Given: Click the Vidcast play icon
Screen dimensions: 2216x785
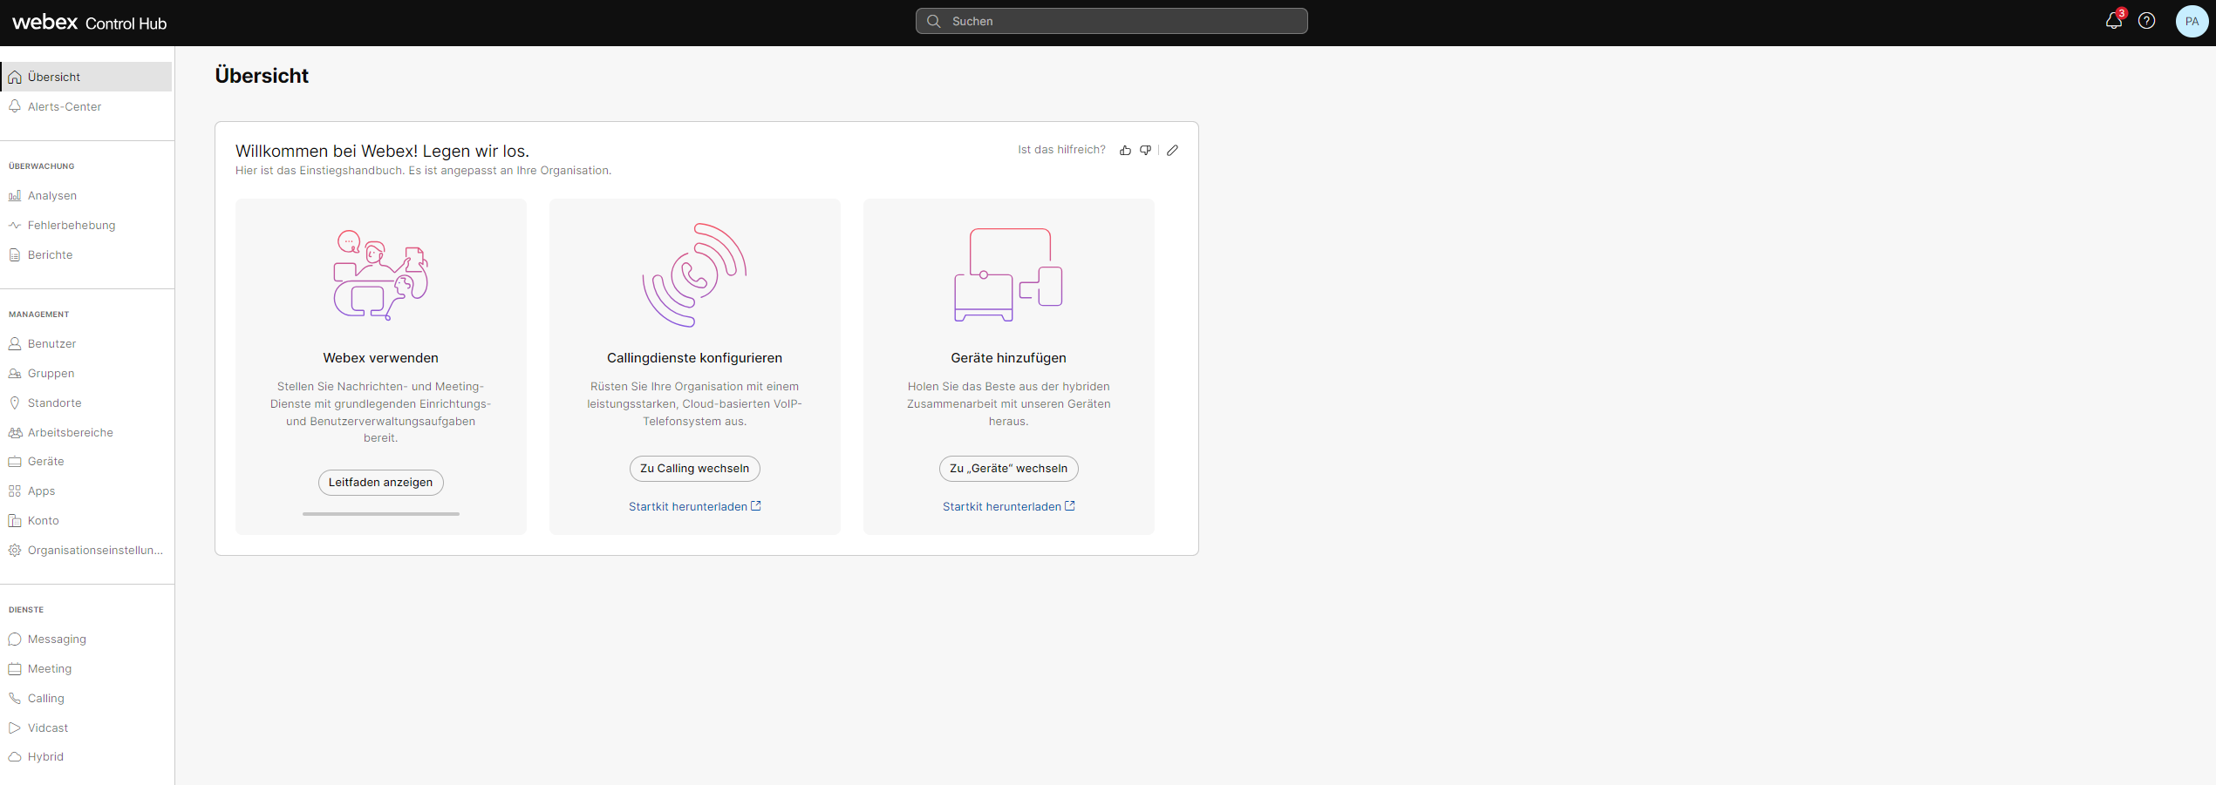Looking at the screenshot, I should click(15, 728).
